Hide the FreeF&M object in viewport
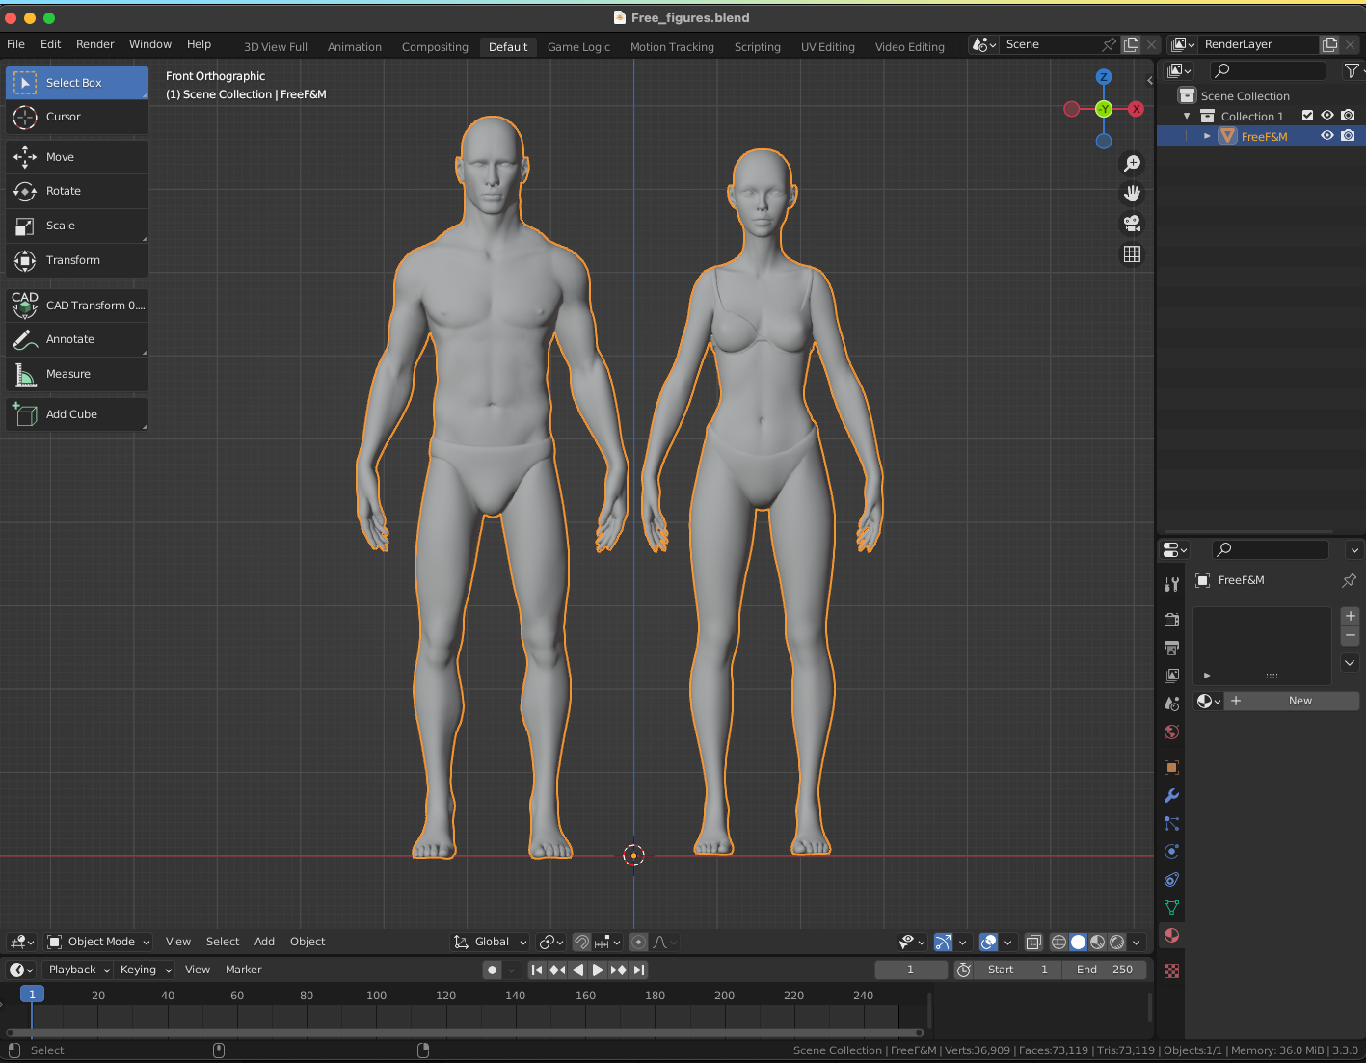The width and height of the screenshot is (1366, 1063). (1327, 136)
